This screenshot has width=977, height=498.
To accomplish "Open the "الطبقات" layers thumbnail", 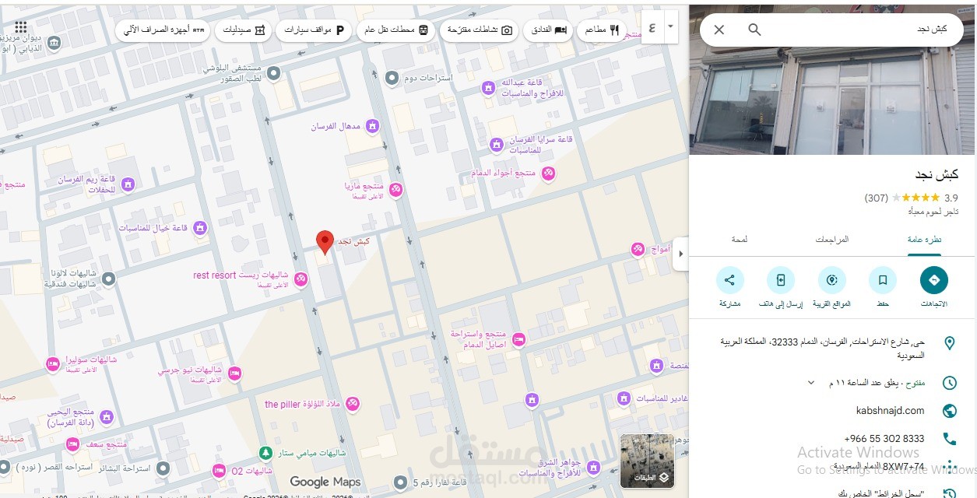I will click(647, 461).
